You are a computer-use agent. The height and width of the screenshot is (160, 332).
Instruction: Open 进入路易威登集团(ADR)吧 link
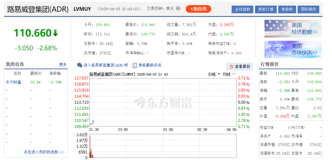coord(106,65)
